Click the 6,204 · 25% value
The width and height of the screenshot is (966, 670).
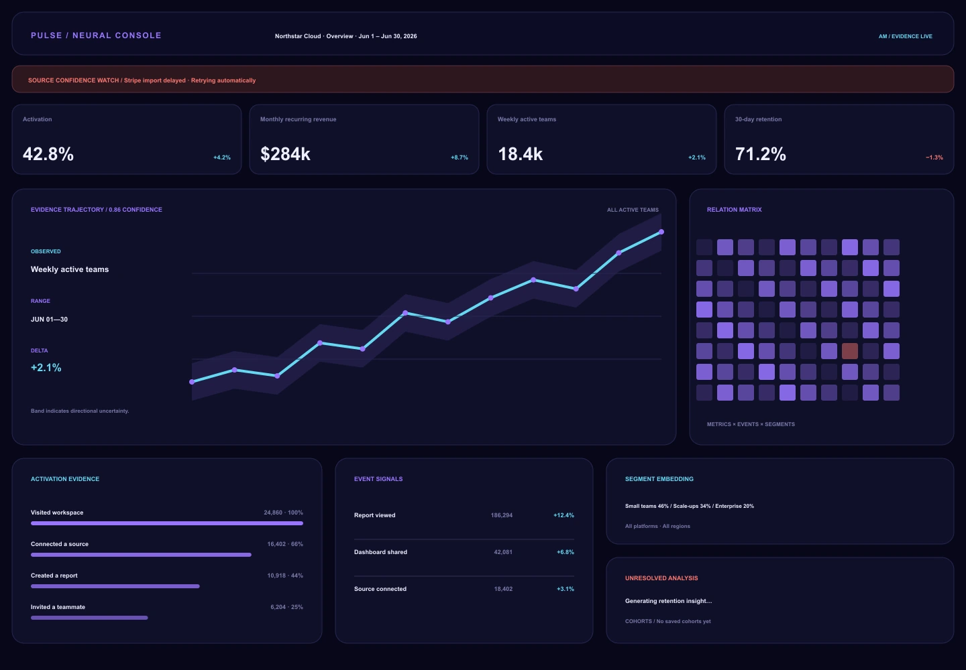click(x=286, y=607)
